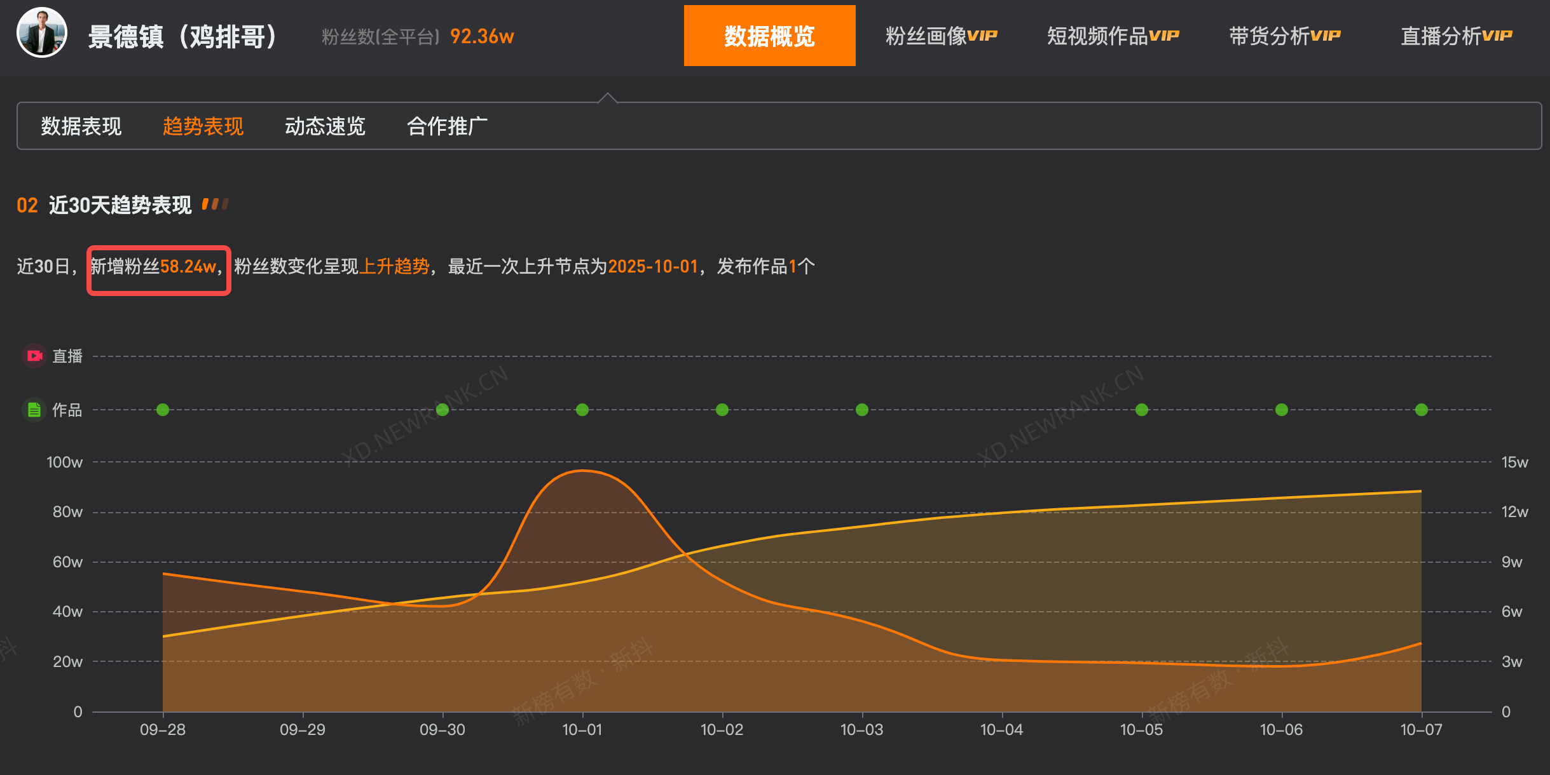This screenshot has height=775, width=1550.
Task: Click the green works dot on 10-03
Action: (862, 410)
